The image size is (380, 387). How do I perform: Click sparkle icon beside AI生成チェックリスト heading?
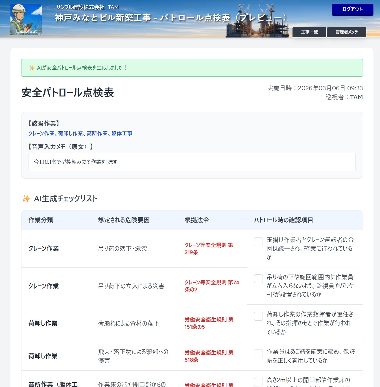[x=26, y=199]
